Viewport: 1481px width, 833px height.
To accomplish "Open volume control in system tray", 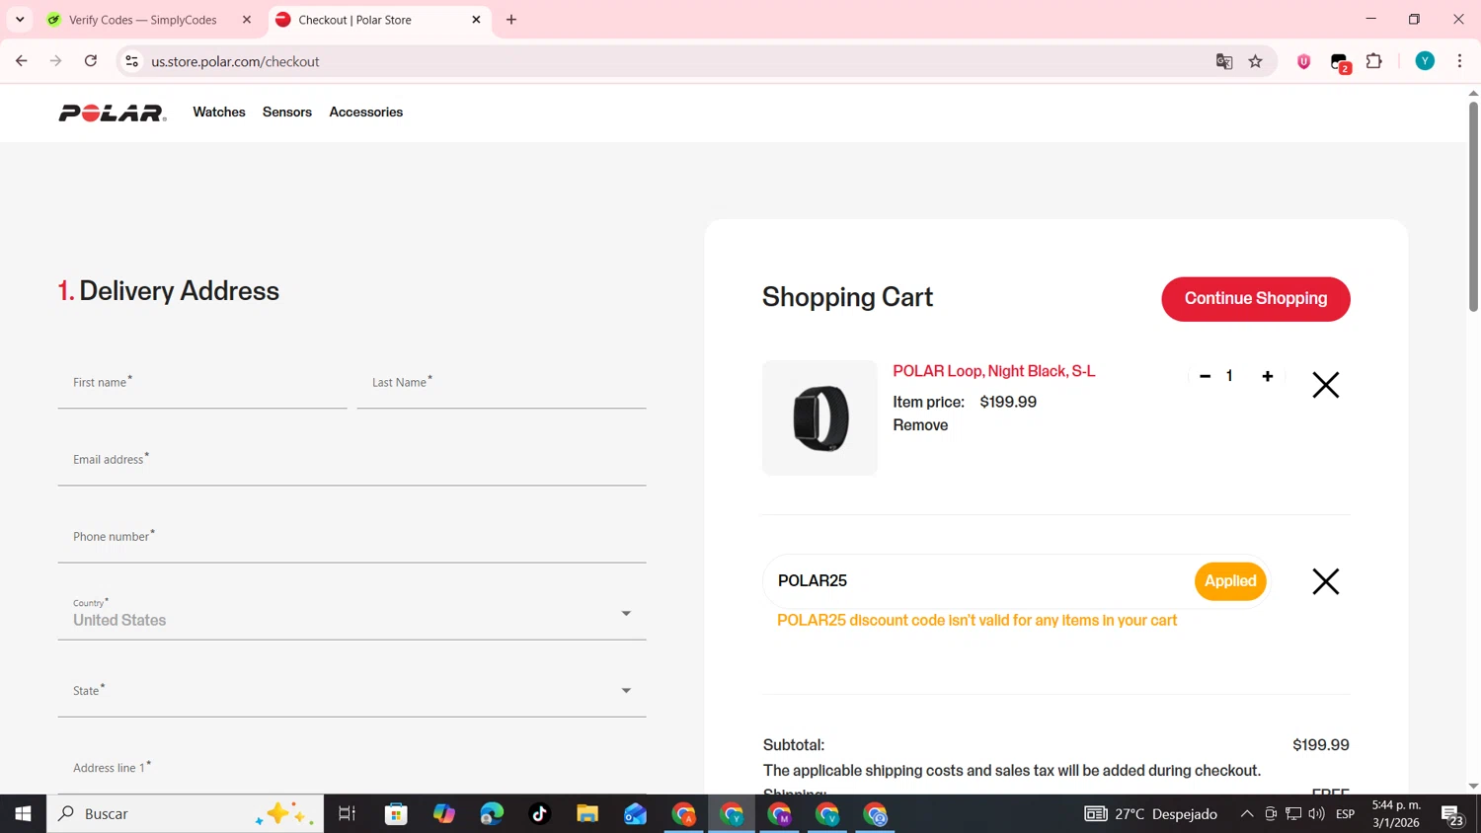I will click(1316, 814).
